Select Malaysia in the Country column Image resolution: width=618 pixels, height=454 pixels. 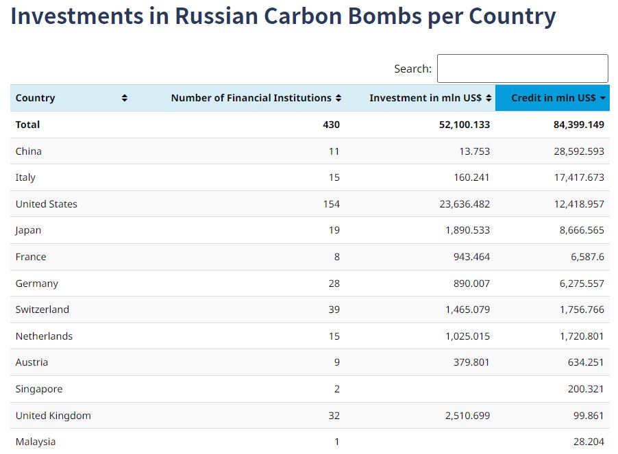click(36, 442)
